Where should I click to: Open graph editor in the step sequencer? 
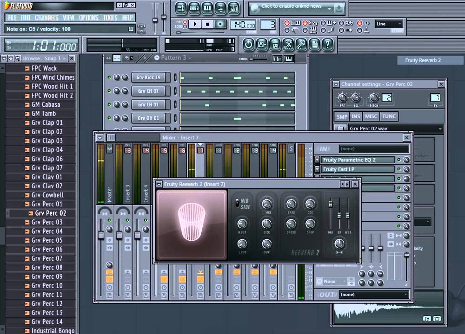tap(277, 58)
